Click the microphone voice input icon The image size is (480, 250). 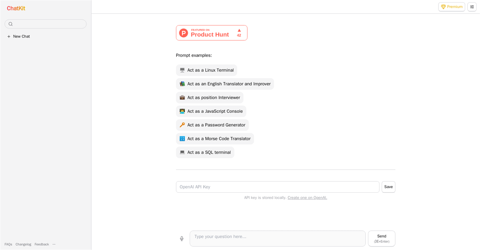tap(182, 239)
